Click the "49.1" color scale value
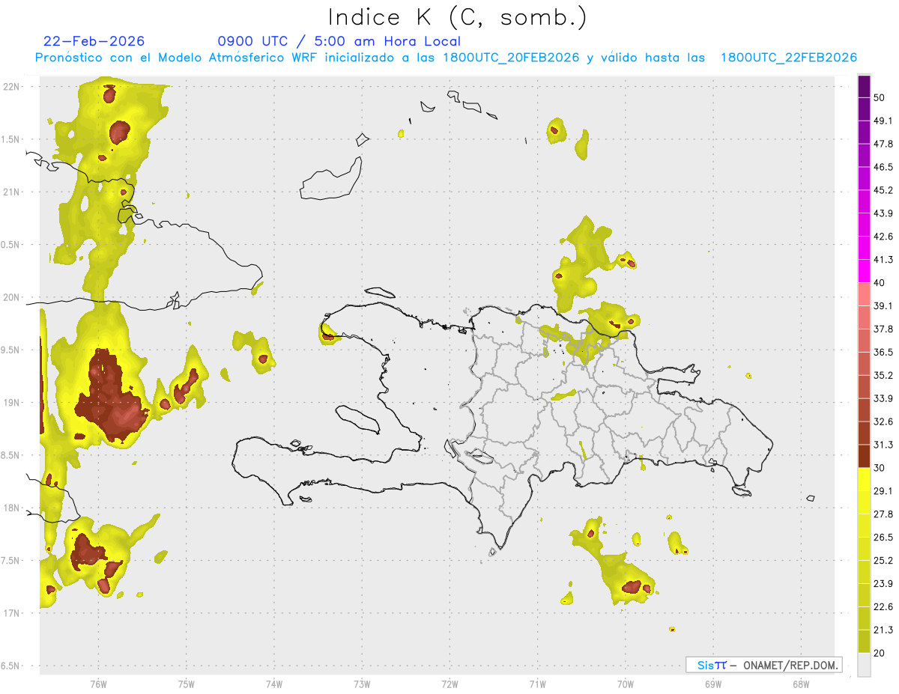This screenshot has height=694, width=899. (x=883, y=121)
